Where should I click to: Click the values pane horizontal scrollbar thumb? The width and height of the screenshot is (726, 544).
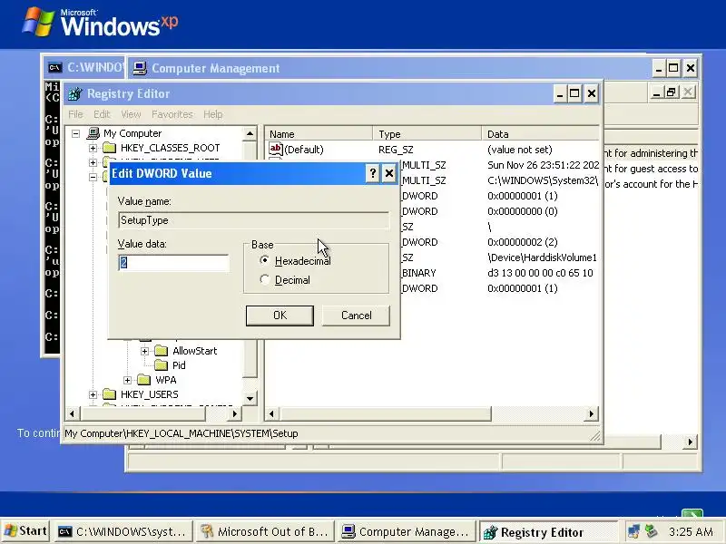385,413
